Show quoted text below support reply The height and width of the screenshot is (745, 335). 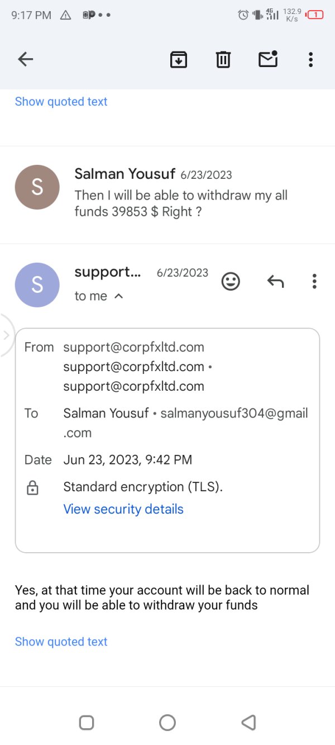click(x=61, y=642)
